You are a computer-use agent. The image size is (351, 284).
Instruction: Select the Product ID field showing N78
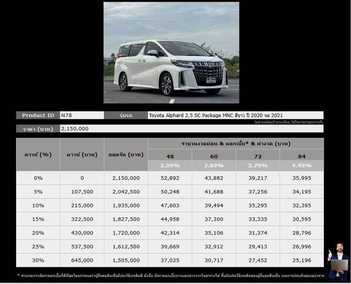pos(82,115)
